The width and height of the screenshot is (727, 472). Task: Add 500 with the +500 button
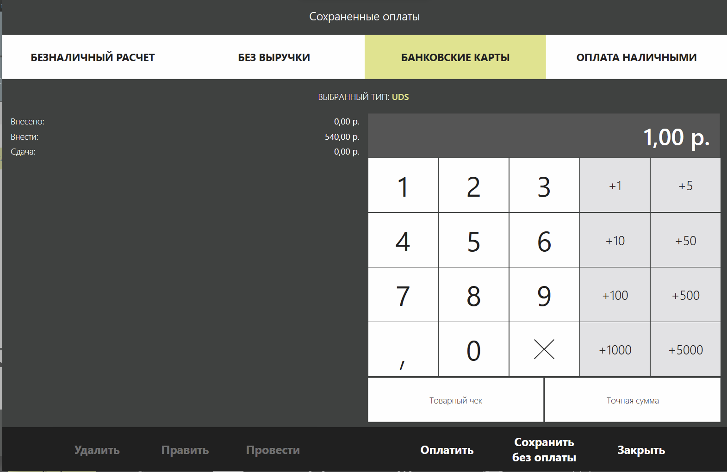pos(685,295)
